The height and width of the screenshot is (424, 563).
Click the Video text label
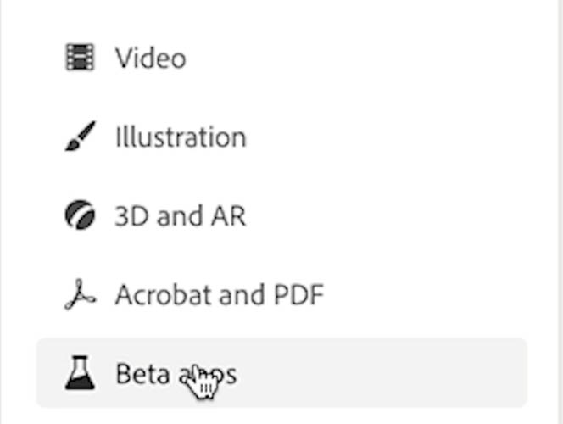(x=150, y=58)
